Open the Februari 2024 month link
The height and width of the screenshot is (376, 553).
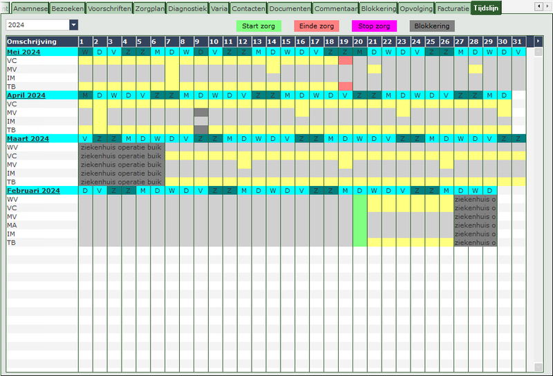(x=33, y=191)
